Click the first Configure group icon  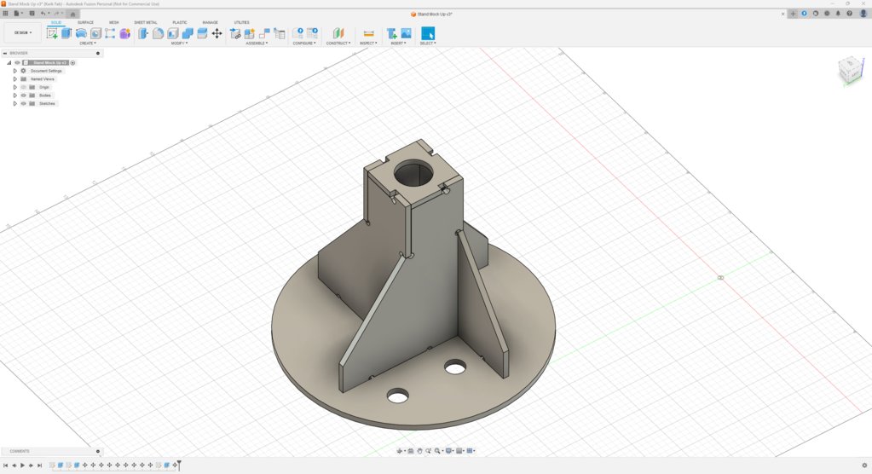[x=298, y=33]
